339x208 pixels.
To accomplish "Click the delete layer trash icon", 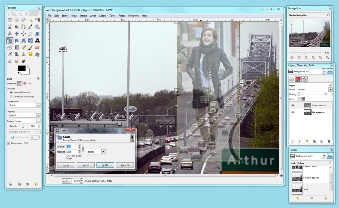I will coord(329,142).
